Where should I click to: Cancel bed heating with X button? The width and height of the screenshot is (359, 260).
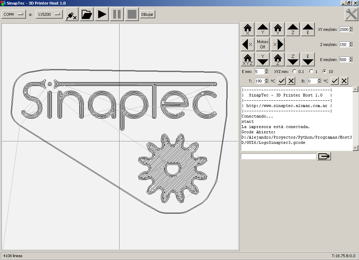click(x=344, y=81)
